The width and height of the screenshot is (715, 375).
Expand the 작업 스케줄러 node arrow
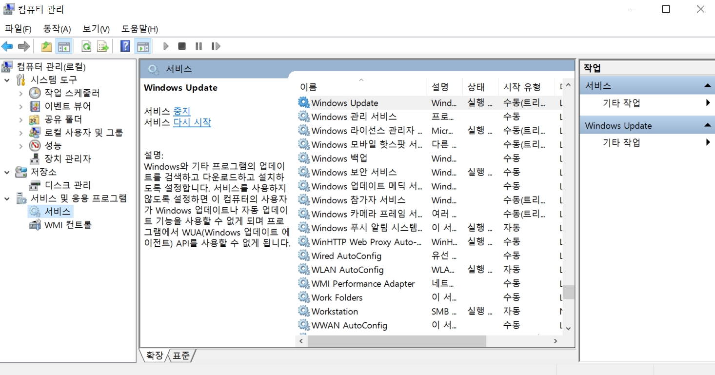coord(20,93)
